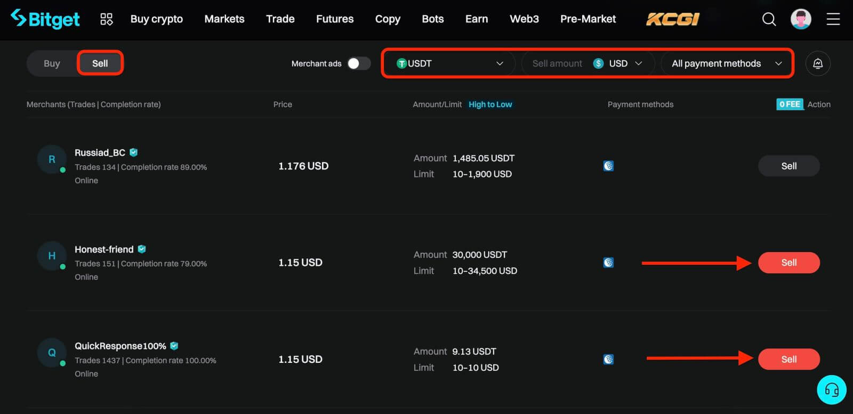Open the user profile avatar
This screenshot has width=853, height=414.
pyautogui.click(x=800, y=19)
